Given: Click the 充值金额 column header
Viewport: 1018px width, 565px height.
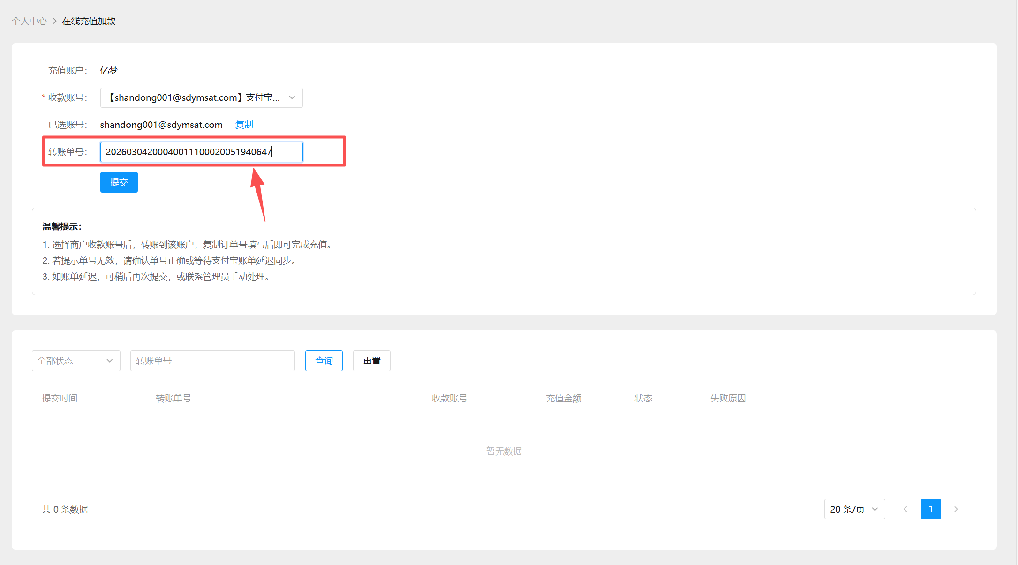Looking at the screenshot, I should [x=563, y=398].
